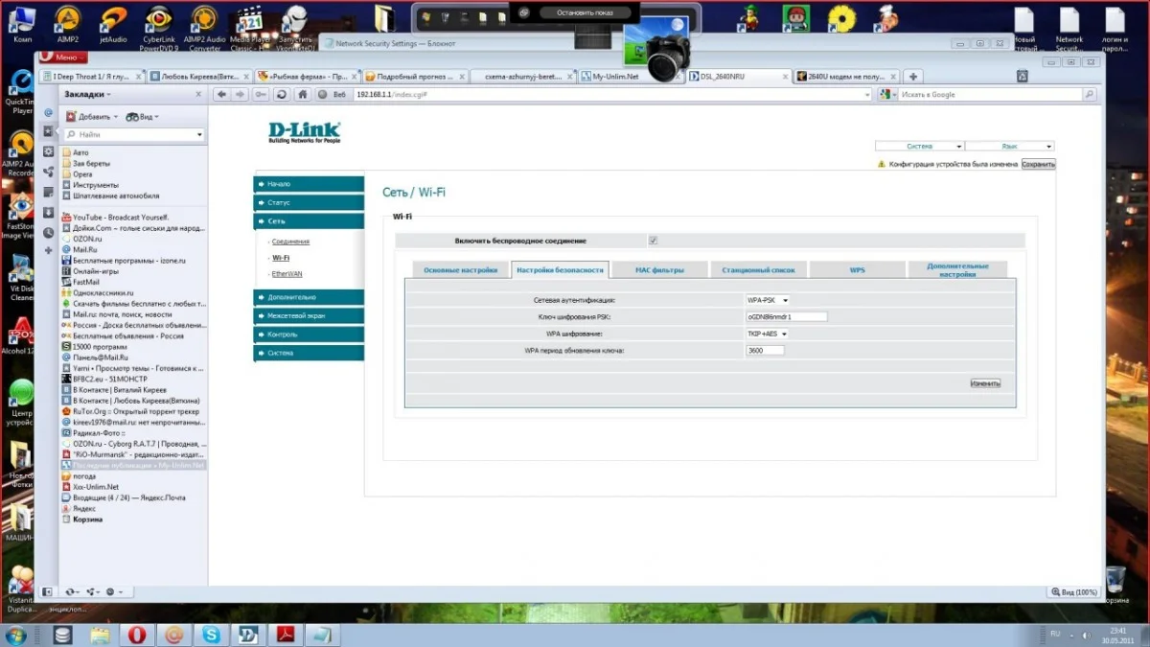The height and width of the screenshot is (647, 1150).
Task: Toggle the Включить беспроводное соединение checkbox
Action: [x=653, y=241]
